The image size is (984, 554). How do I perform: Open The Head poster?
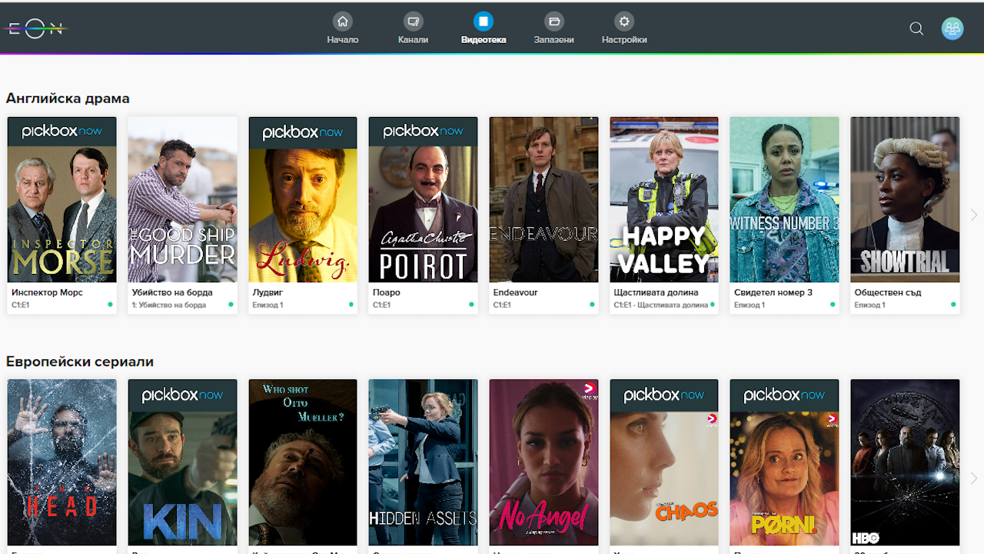(x=62, y=462)
